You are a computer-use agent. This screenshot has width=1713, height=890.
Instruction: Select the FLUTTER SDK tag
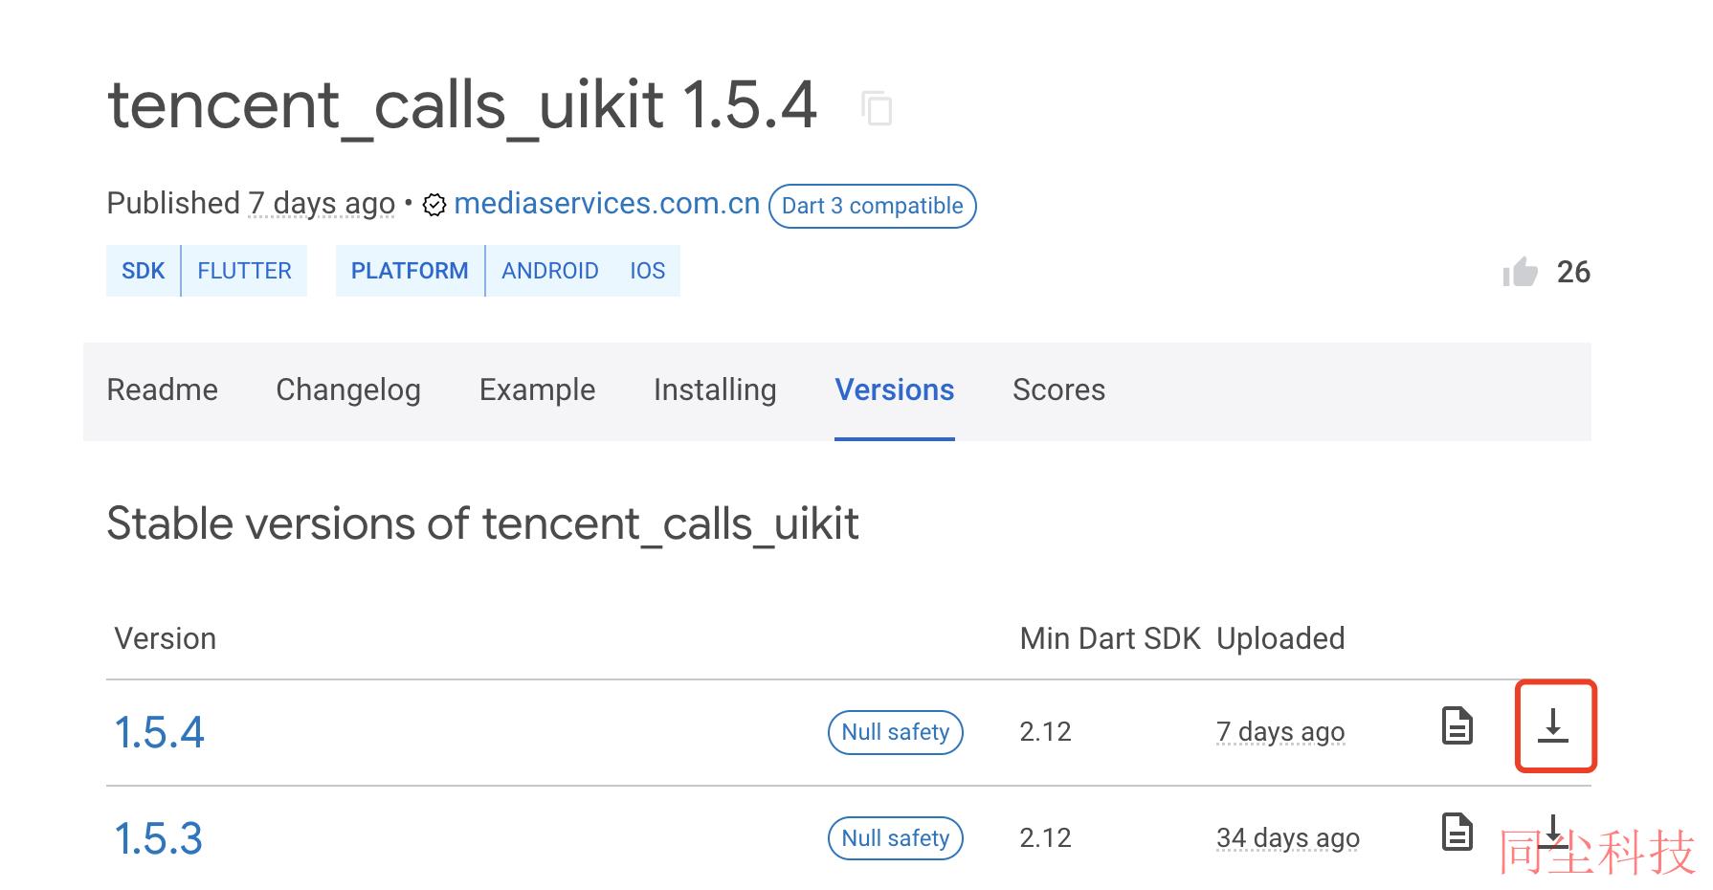pyautogui.click(x=244, y=271)
